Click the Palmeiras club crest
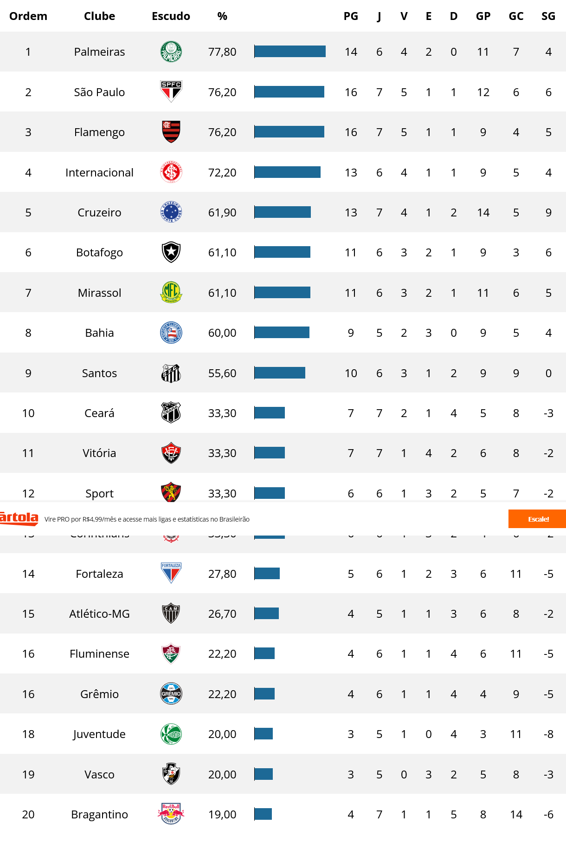 pos(171,52)
